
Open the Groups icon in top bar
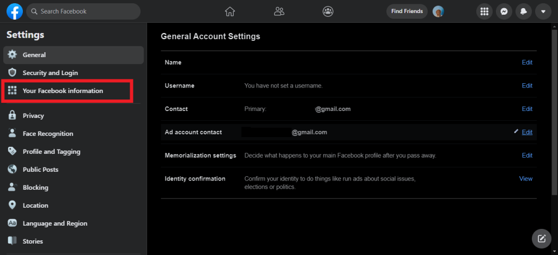pos(327,11)
